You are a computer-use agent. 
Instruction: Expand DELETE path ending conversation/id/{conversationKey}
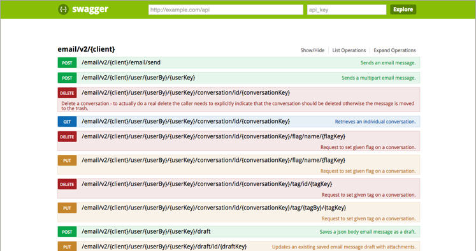coord(185,92)
